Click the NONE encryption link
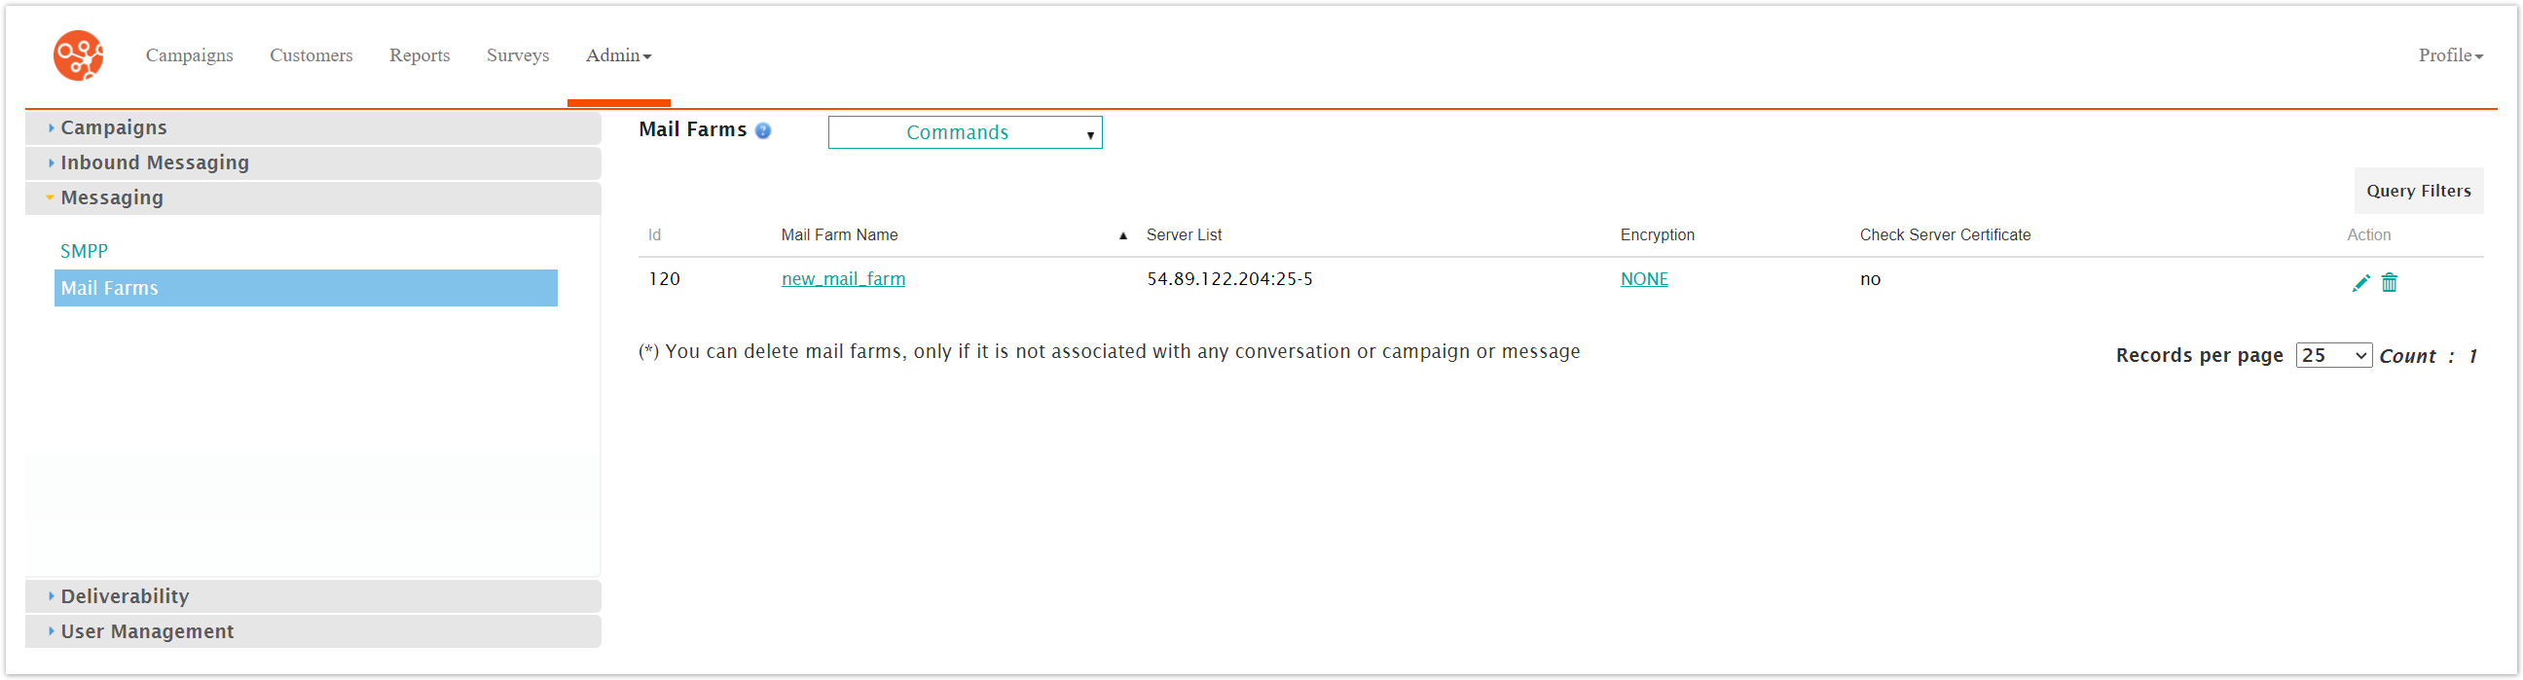The image size is (2523, 680). [1642, 279]
